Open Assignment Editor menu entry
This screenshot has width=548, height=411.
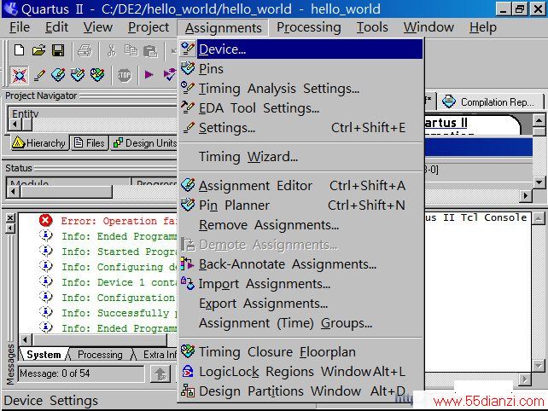301,185
